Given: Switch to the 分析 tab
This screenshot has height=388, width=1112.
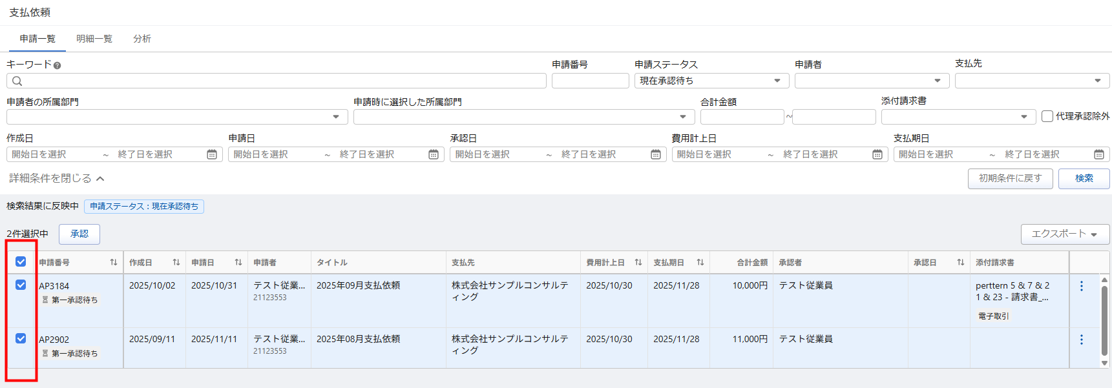Looking at the screenshot, I should pyautogui.click(x=142, y=39).
